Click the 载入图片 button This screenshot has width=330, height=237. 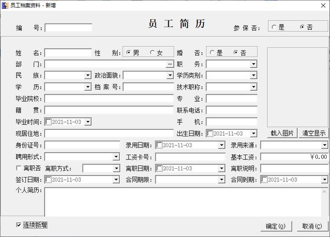point(283,133)
